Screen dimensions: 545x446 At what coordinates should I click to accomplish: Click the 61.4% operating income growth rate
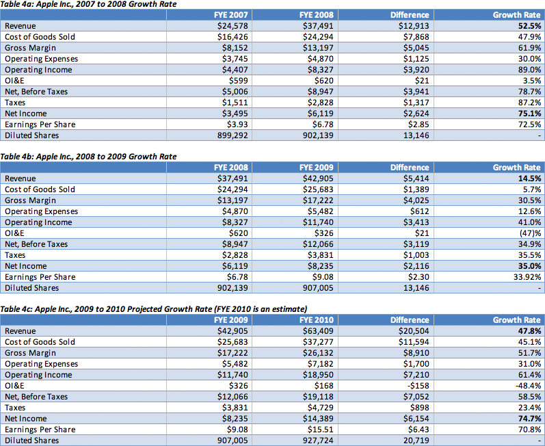530,375
